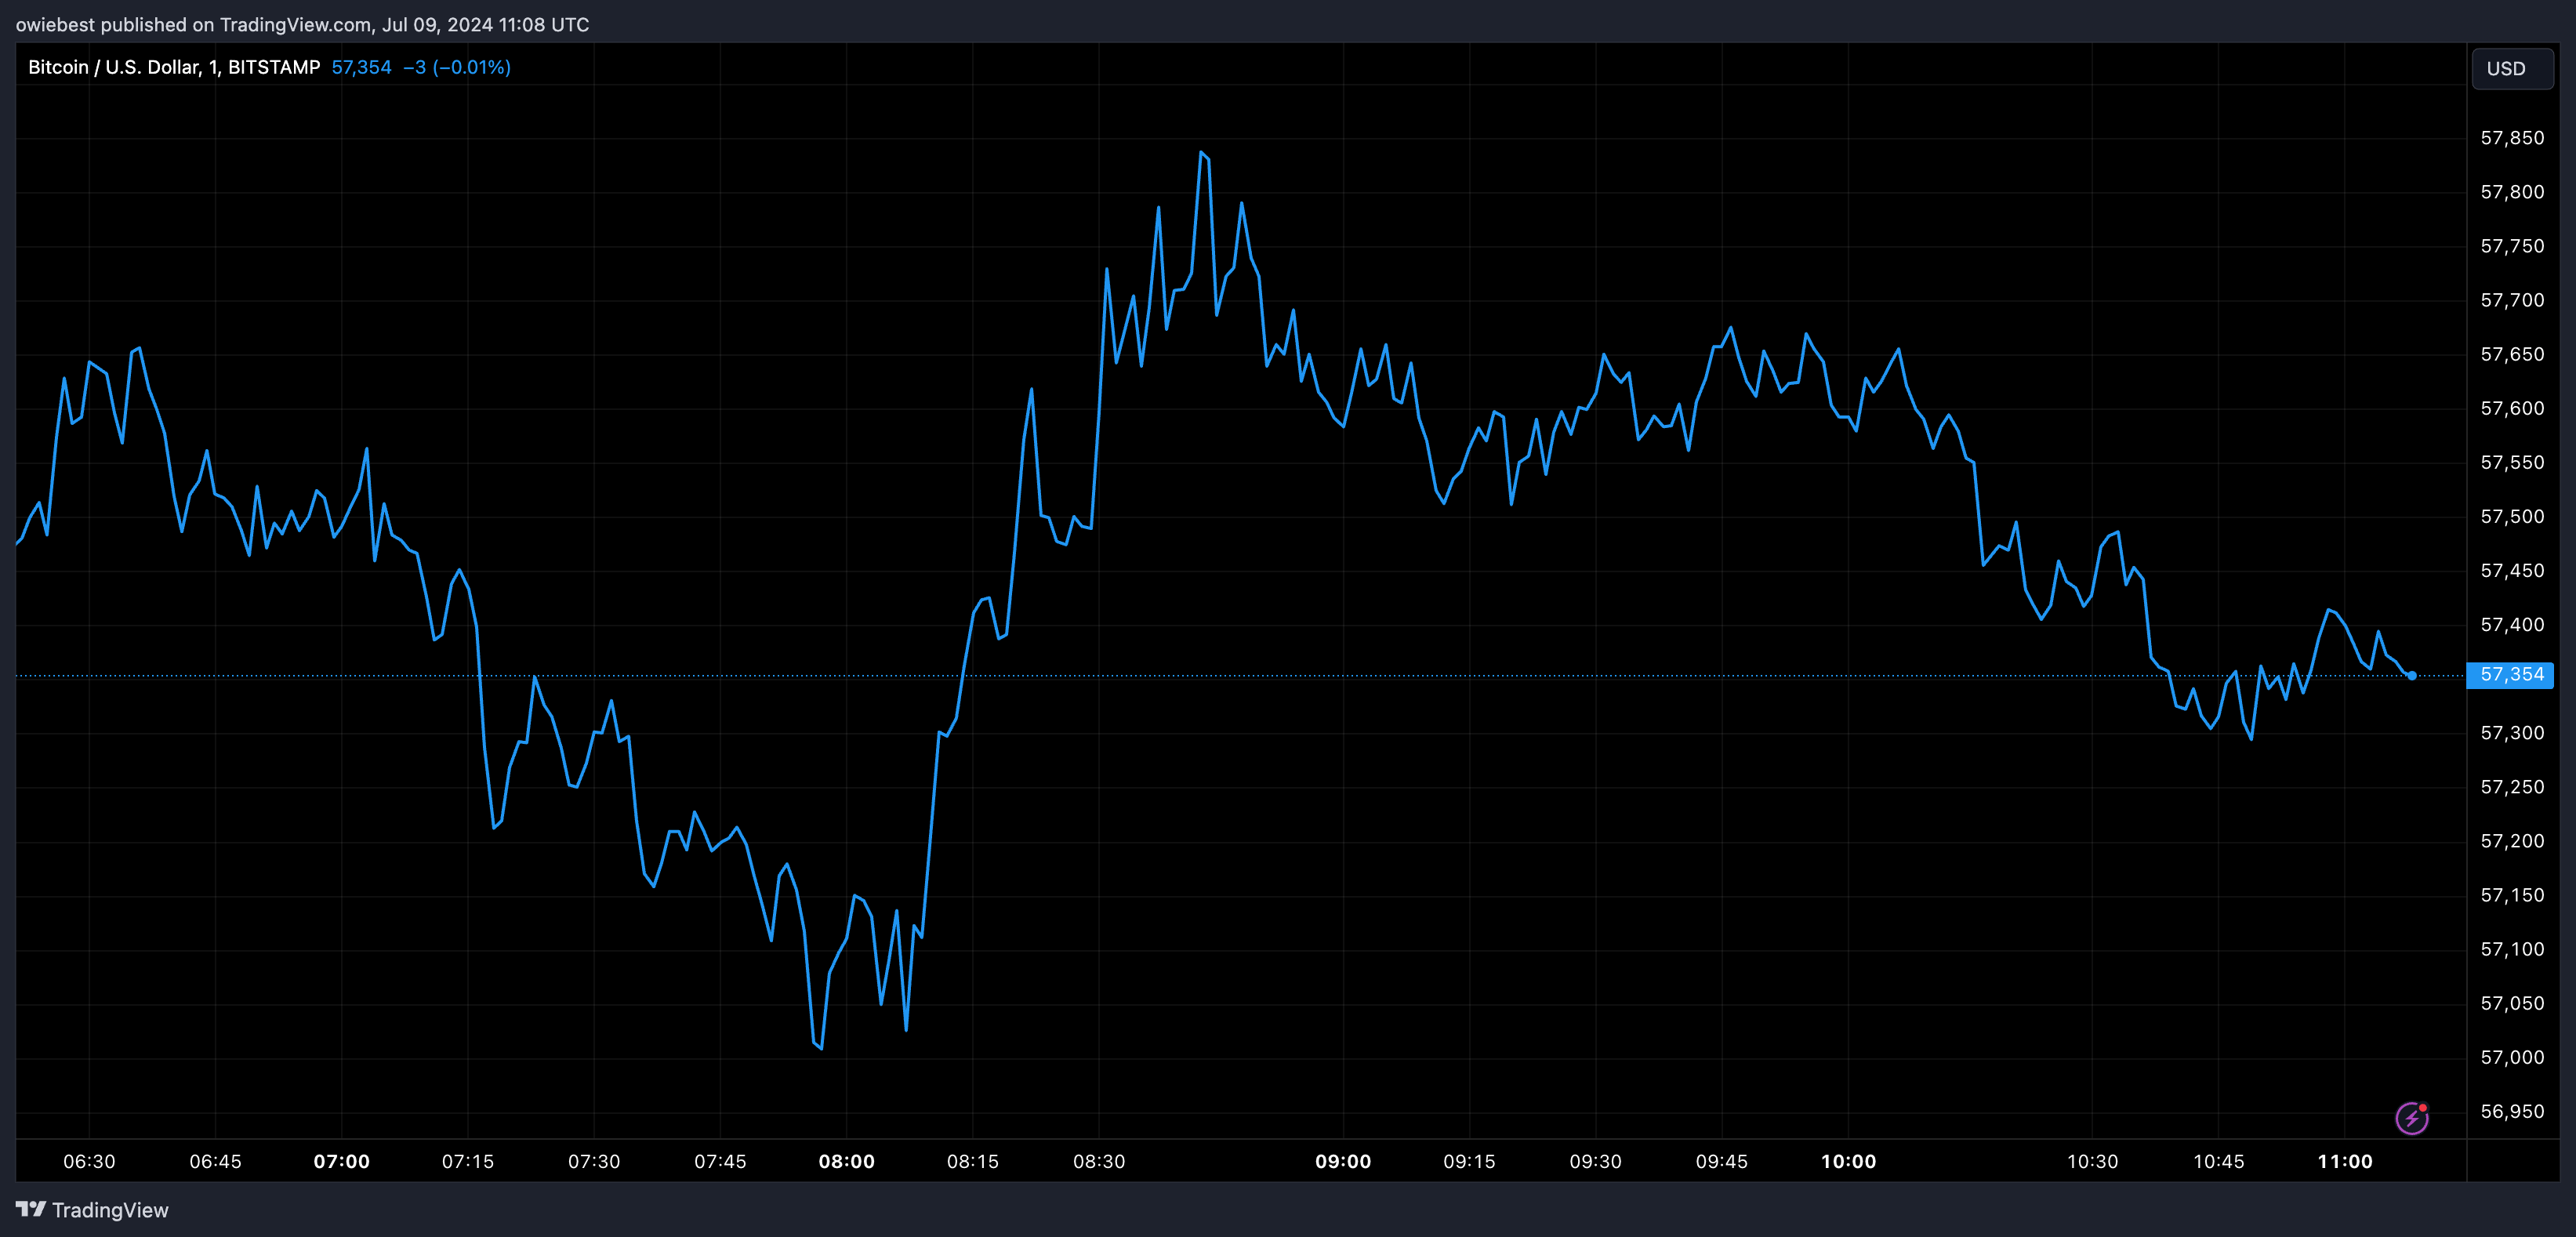The width and height of the screenshot is (2576, 1237).
Task: Select the 07:00 time axis marker
Action: click(341, 1161)
